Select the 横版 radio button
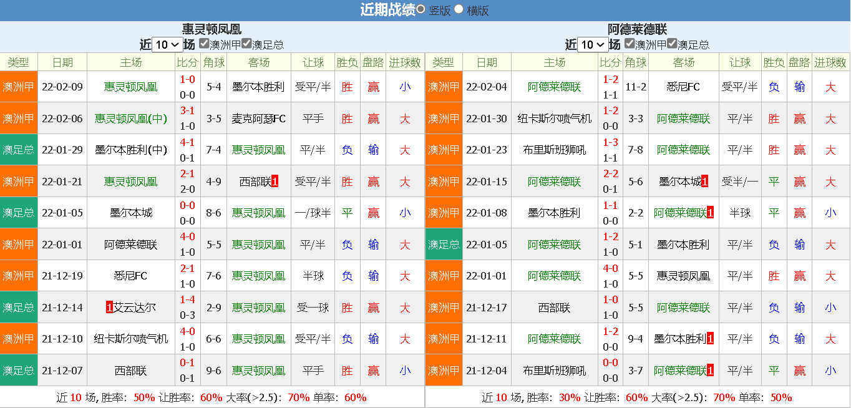The width and height of the screenshot is (851, 408). tap(459, 9)
